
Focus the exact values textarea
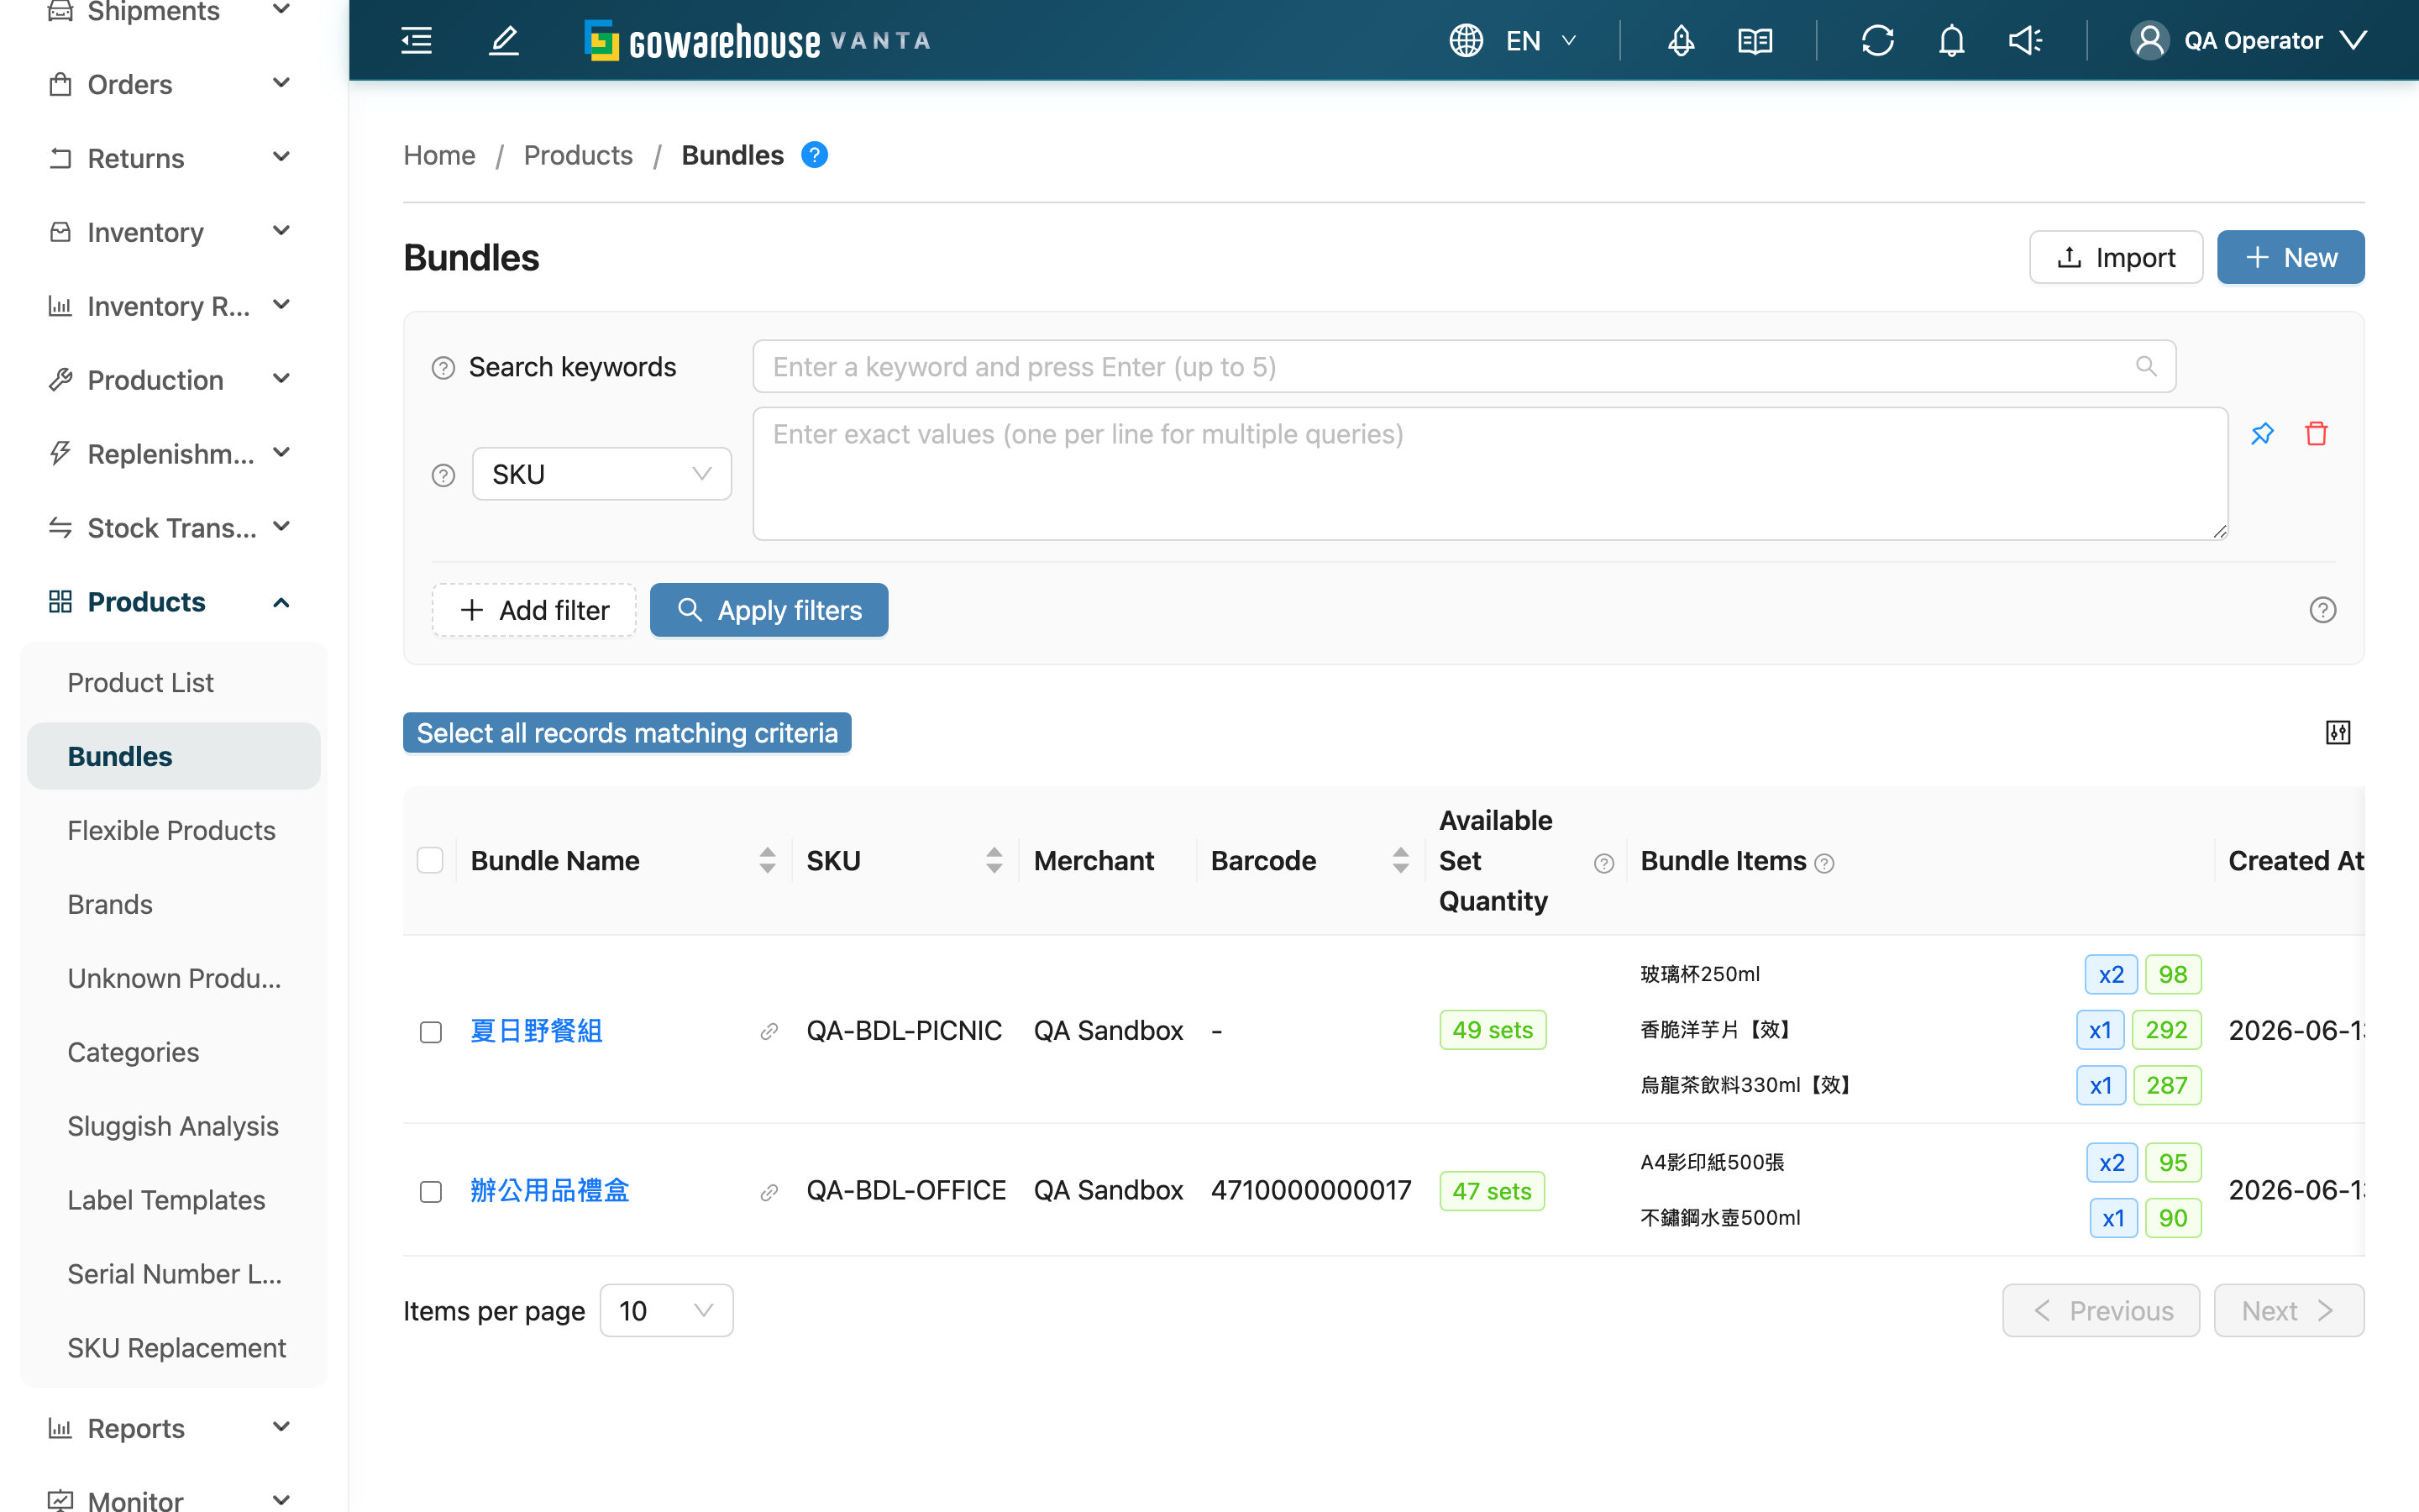tap(1489, 474)
